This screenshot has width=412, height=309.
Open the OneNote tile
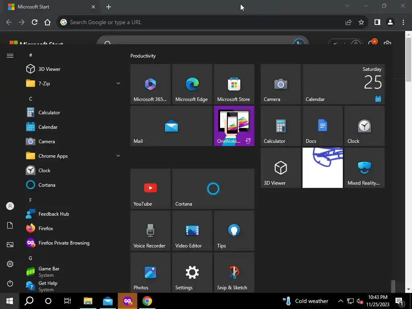point(234,126)
